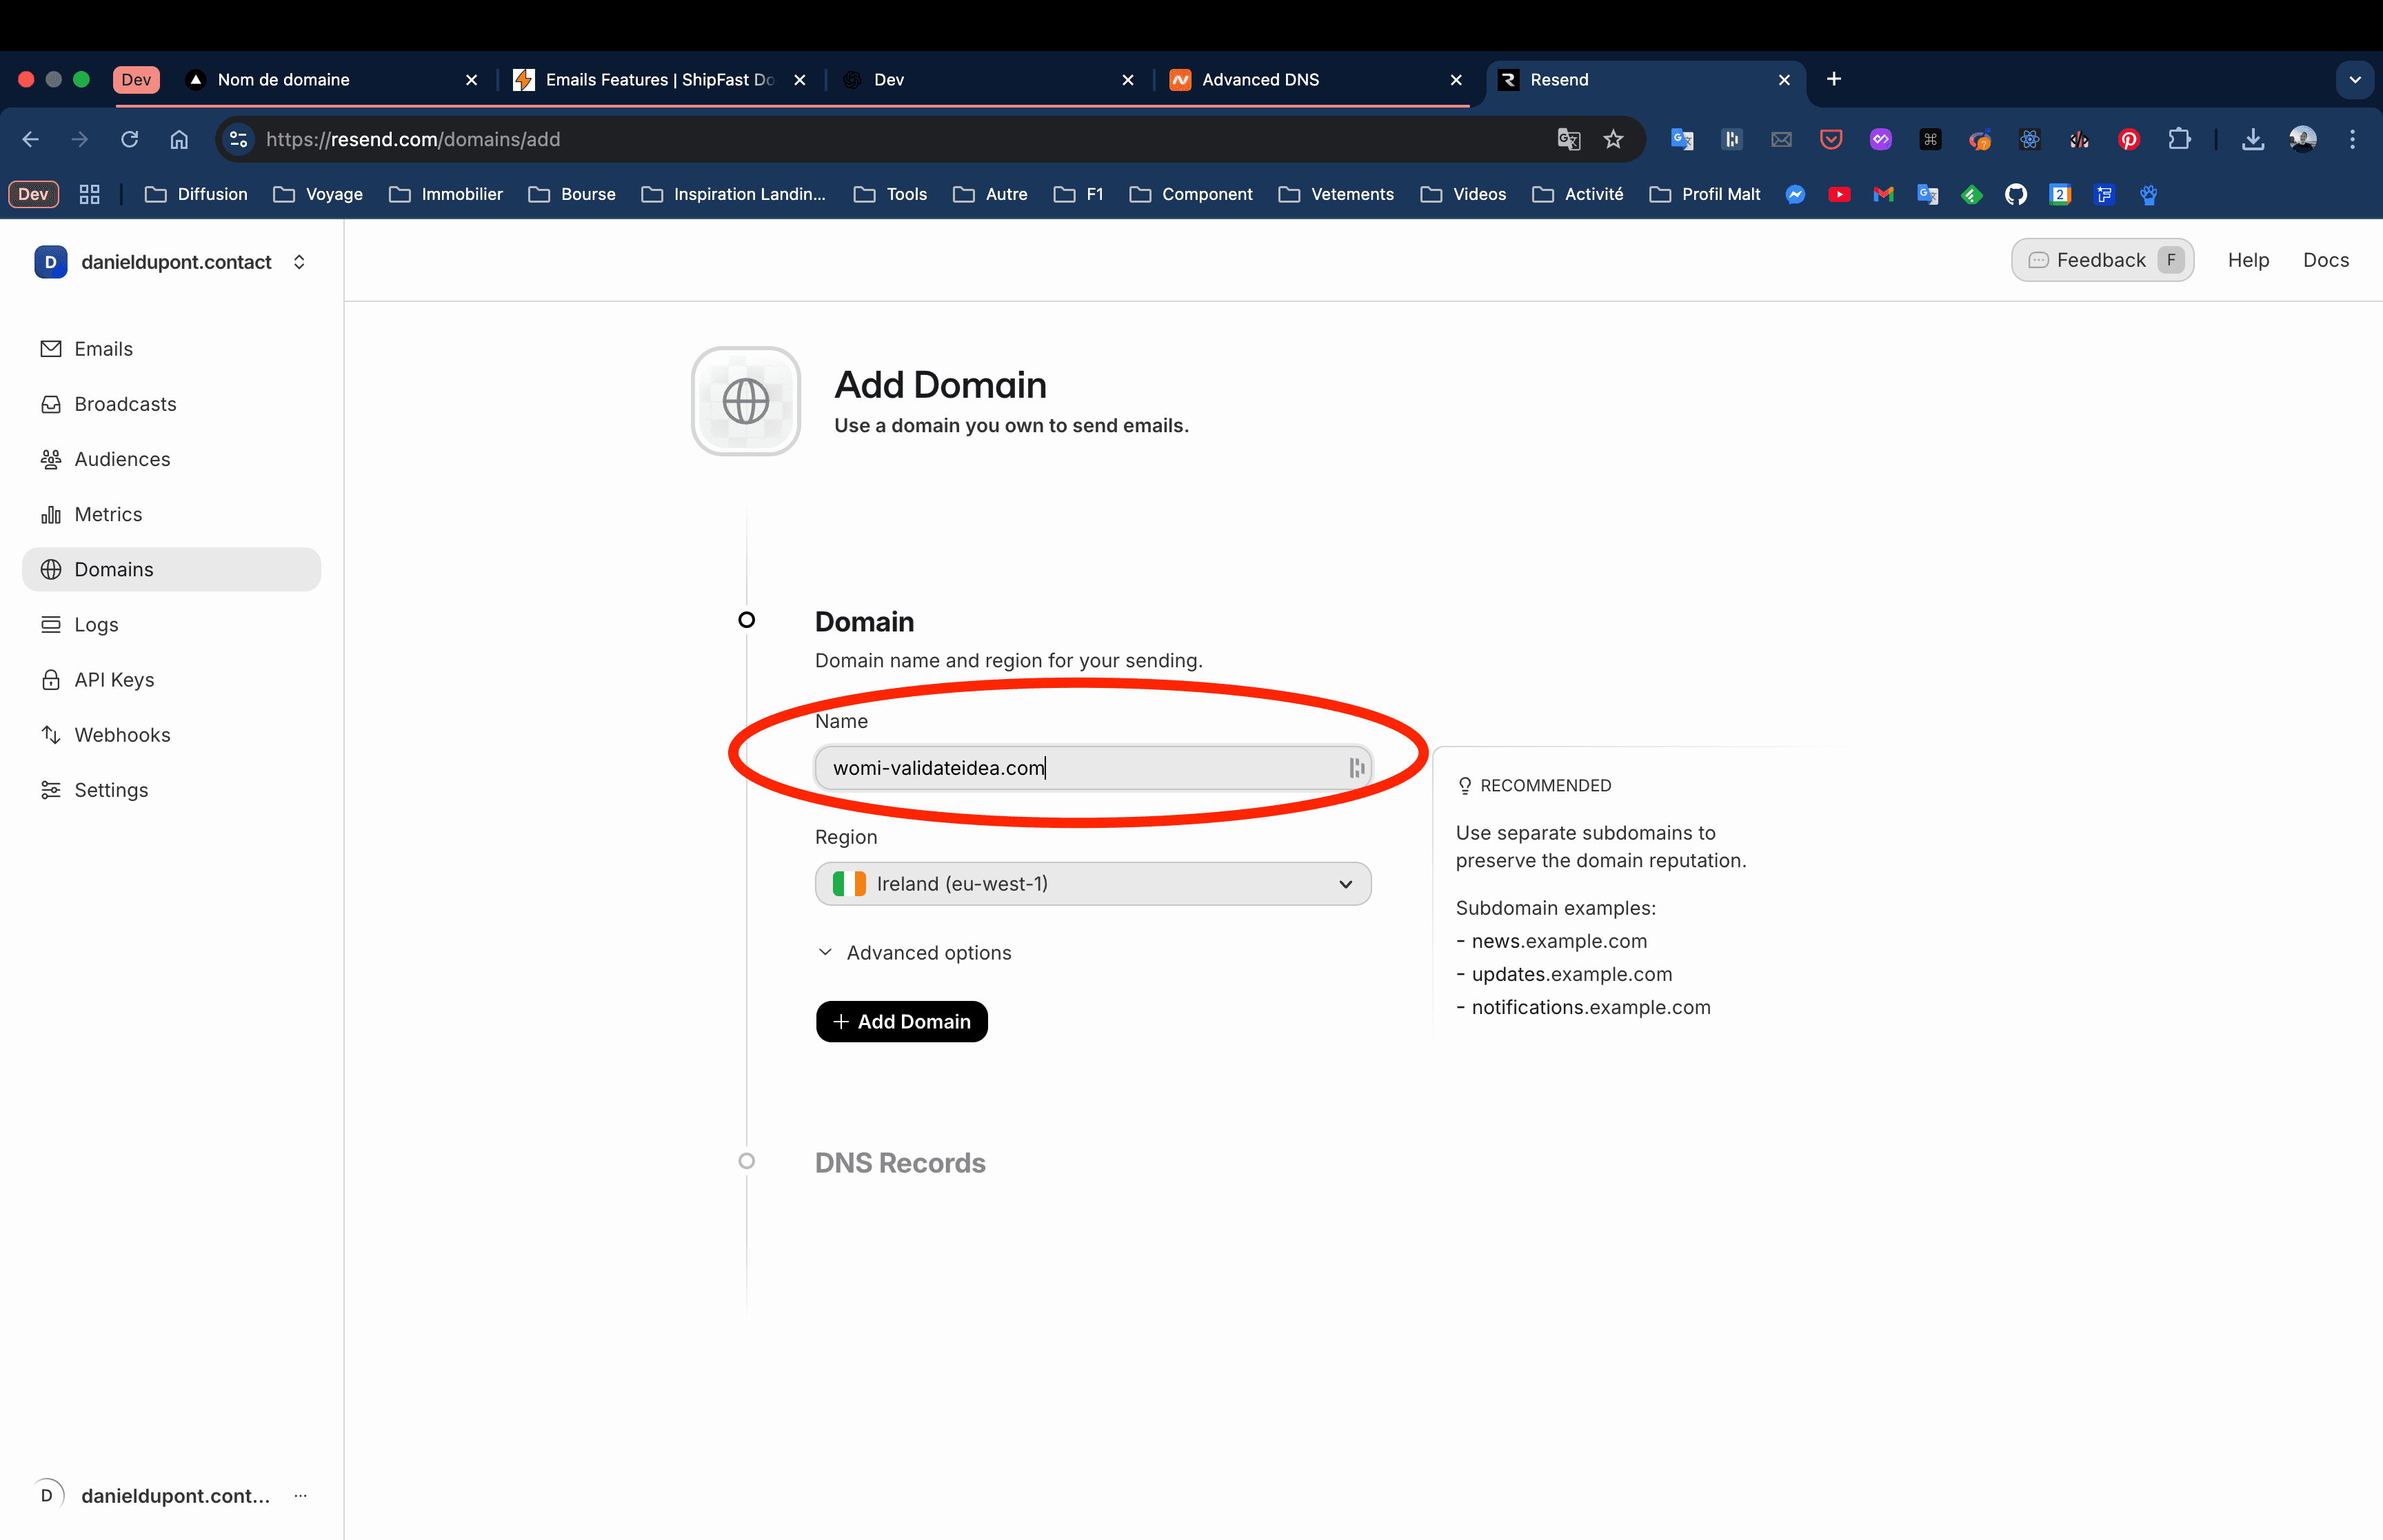The width and height of the screenshot is (2383, 1540).
Task: Switch to the Nom de domaine tab
Action: [283, 79]
